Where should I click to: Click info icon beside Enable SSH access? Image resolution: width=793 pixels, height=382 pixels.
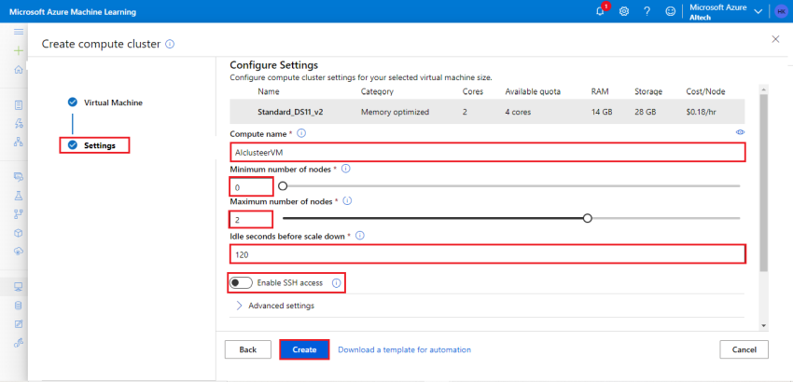point(336,283)
